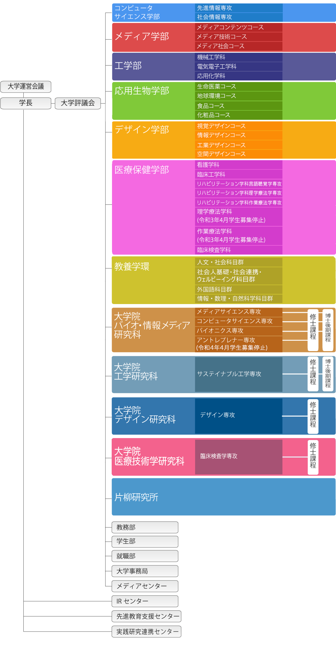Click リハビリテーション学科理学療法学専攻
This screenshot has height=649, width=336.
(239, 193)
